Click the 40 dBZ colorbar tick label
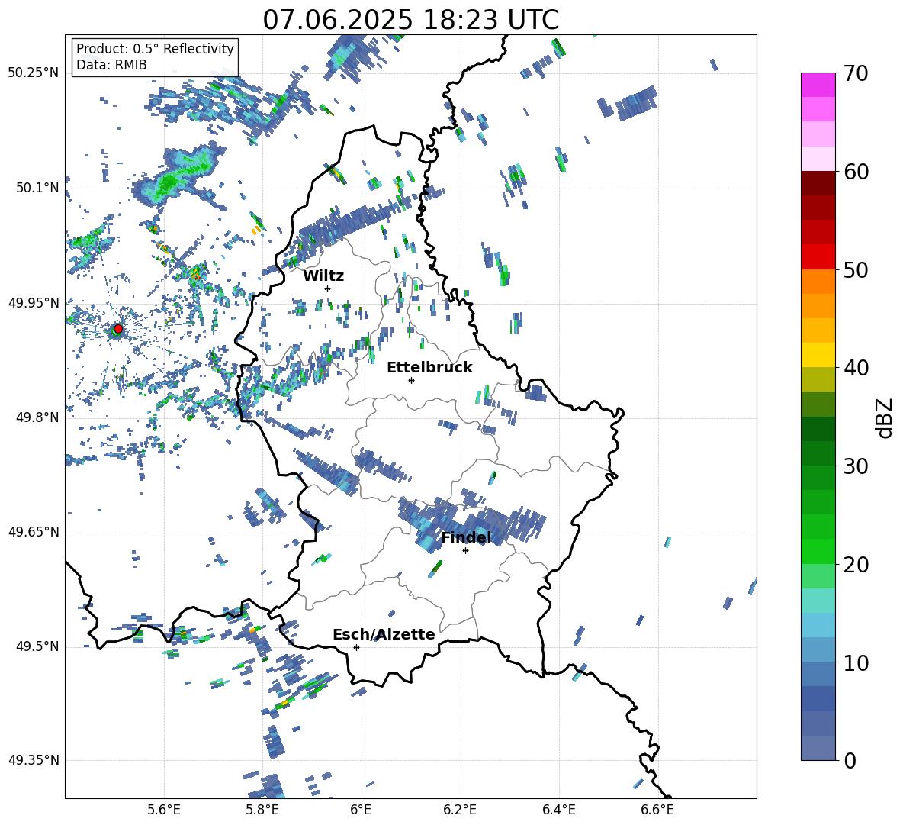 (x=856, y=368)
